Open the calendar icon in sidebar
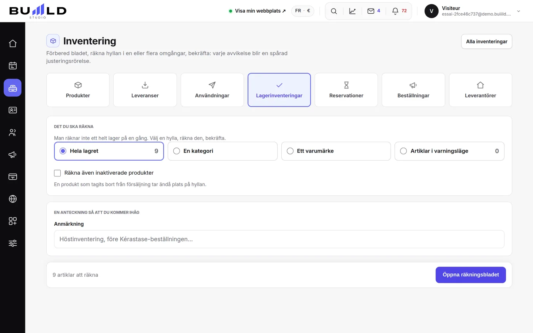 13,65
